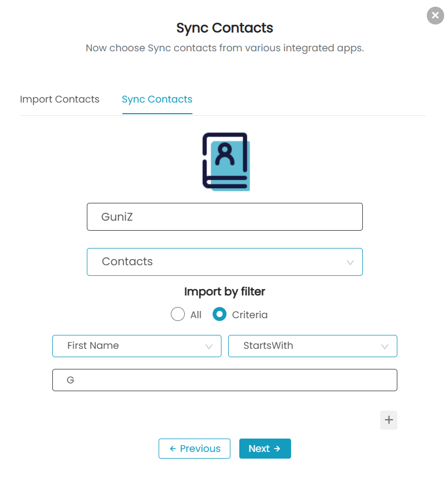The width and height of the screenshot is (448, 477).
Task: Click the contact book illustration icon
Action: tap(226, 162)
